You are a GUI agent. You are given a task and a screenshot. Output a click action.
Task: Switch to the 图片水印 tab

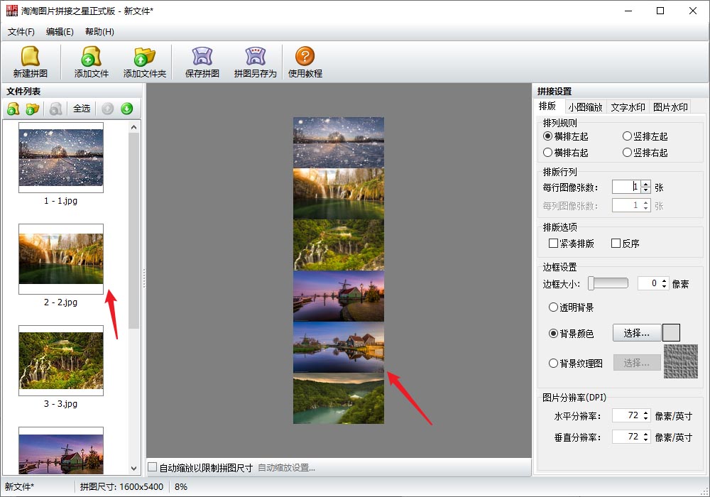[670, 107]
